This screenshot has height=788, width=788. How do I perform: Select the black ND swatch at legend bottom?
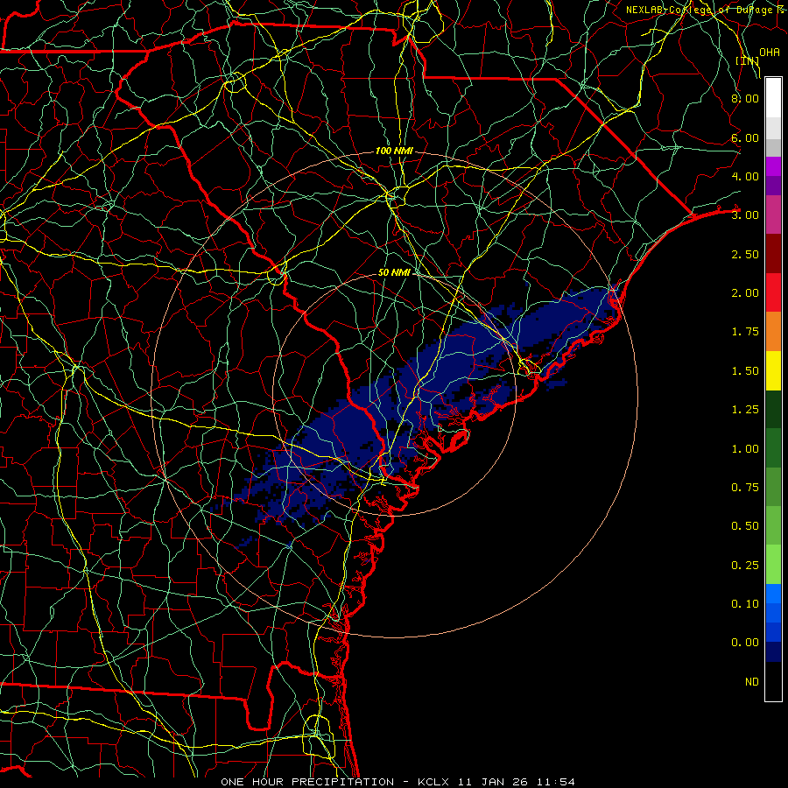click(773, 681)
